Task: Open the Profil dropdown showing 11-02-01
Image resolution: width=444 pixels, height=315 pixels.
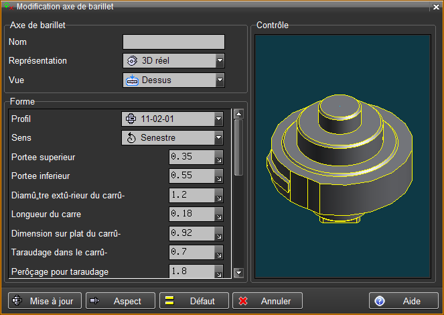Action: coord(173,119)
